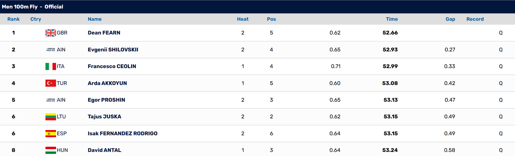Click the Record column header
This screenshot has width=515, height=156.
click(475, 19)
